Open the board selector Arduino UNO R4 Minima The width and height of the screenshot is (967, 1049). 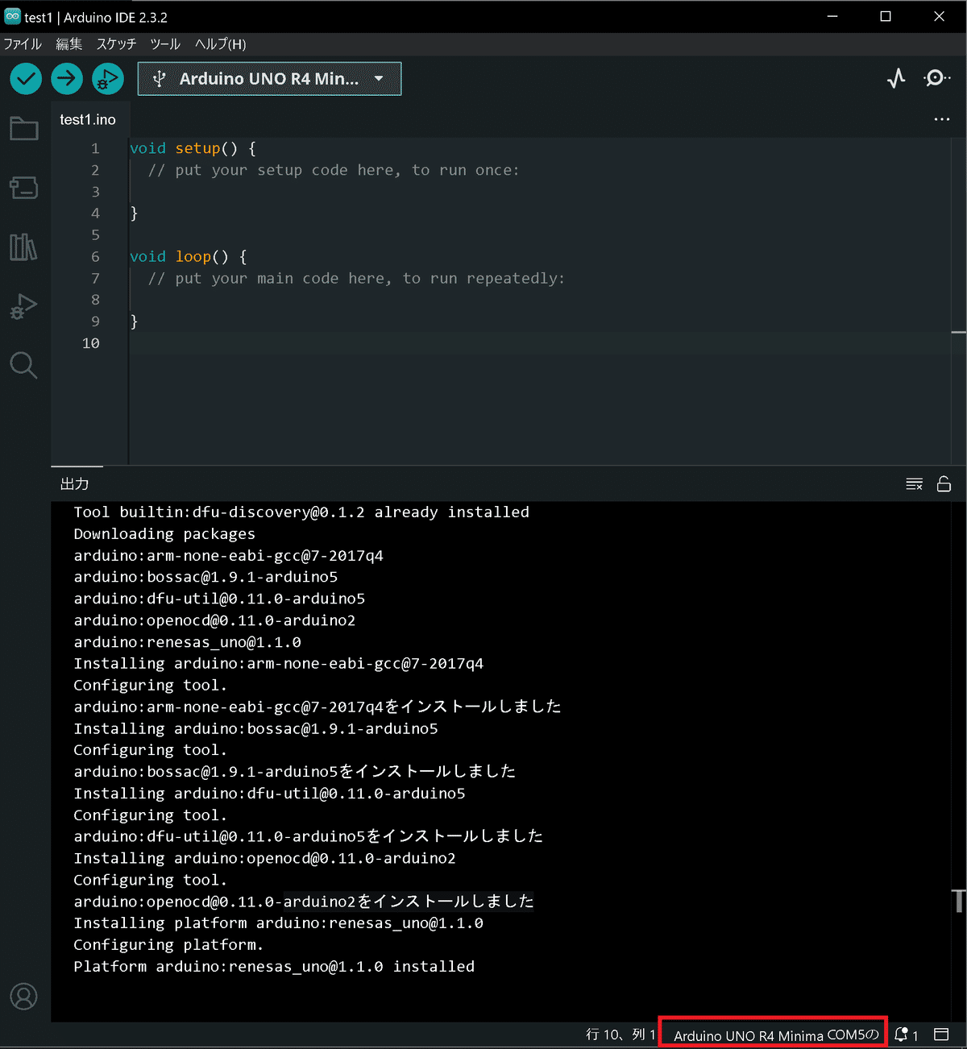pos(269,79)
